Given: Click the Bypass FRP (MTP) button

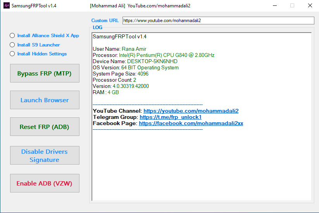Looking at the screenshot, I should (45, 73).
